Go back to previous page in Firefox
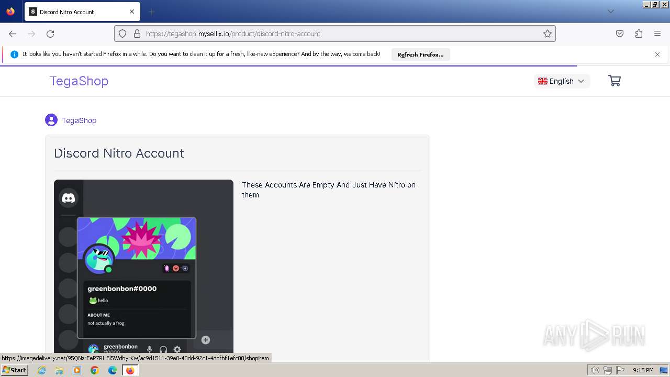The image size is (670, 377). point(13,34)
